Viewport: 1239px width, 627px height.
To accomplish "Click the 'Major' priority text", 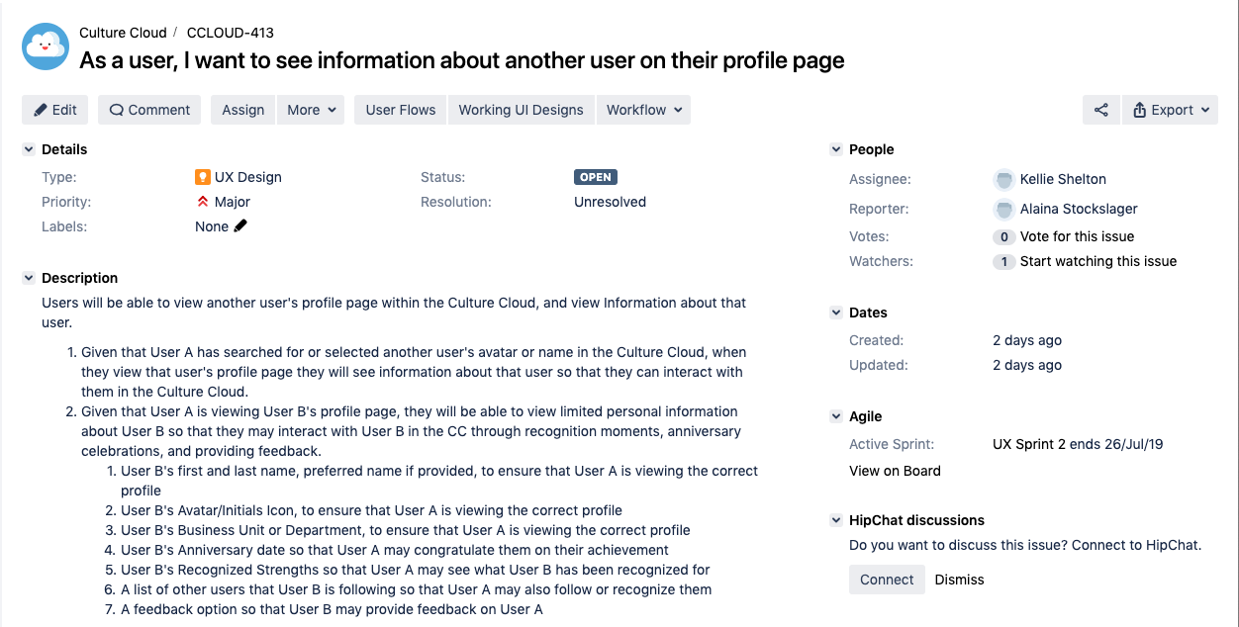I will (x=233, y=202).
